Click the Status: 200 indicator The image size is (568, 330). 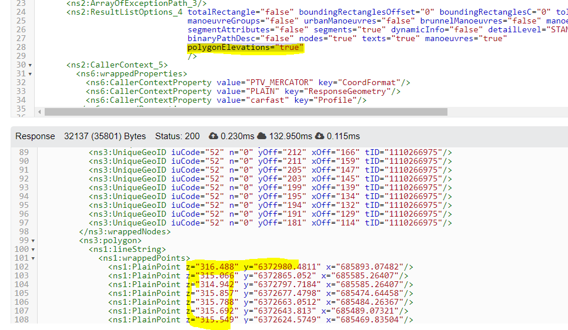(x=176, y=136)
